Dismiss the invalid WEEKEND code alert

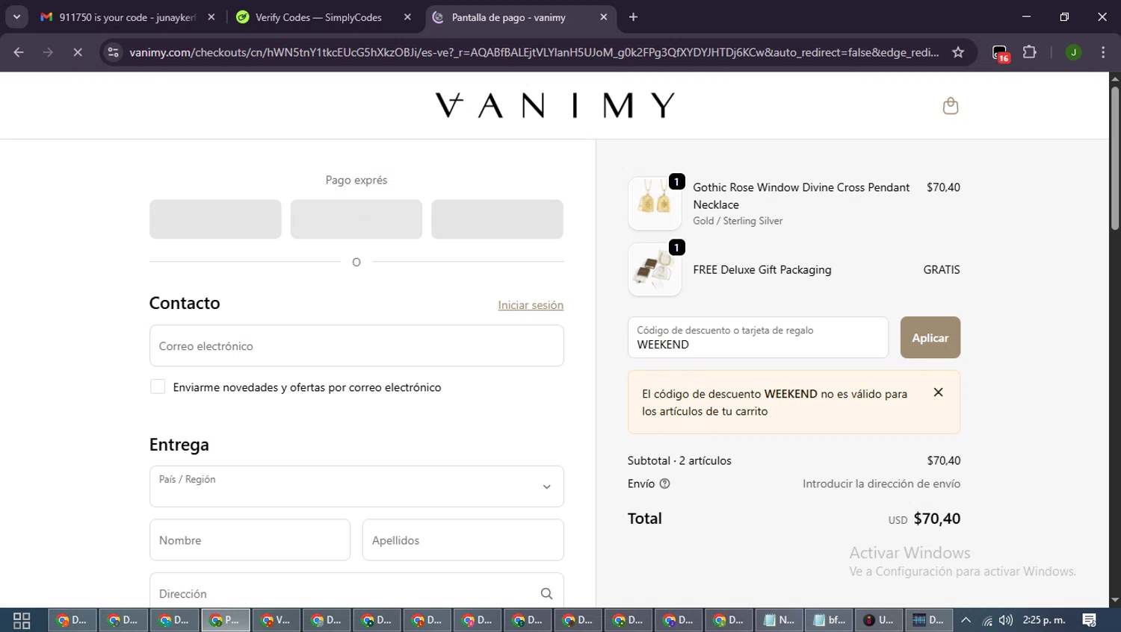click(x=938, y=392)
